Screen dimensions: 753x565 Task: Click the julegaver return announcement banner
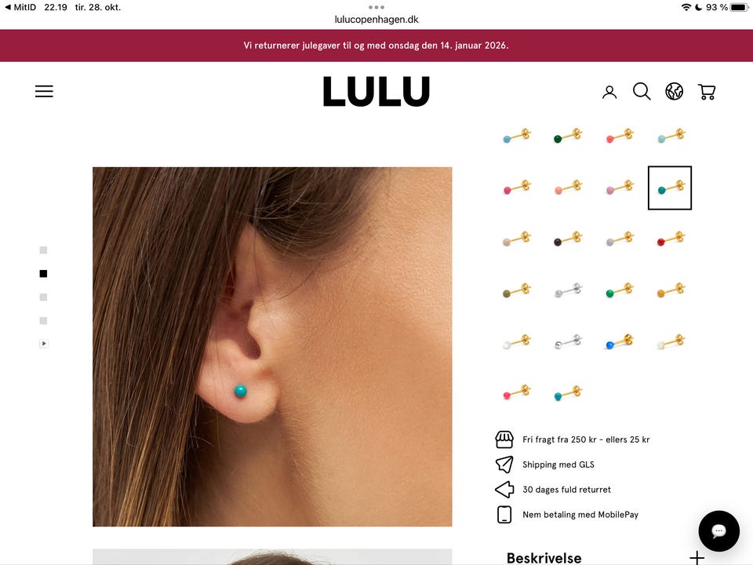[x=376, y=46]
